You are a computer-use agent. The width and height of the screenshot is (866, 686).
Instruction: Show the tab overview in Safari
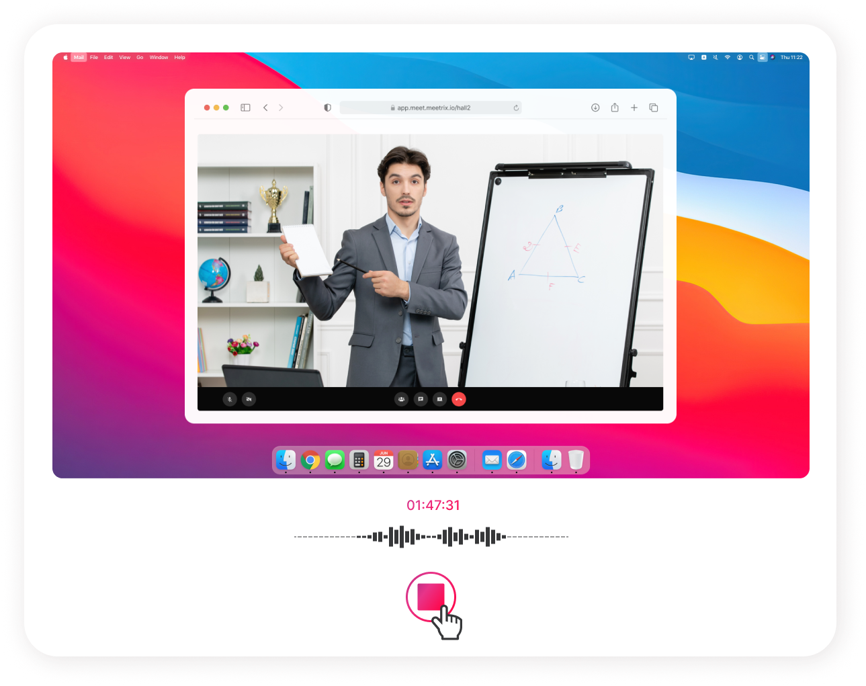tap(654, 107)
